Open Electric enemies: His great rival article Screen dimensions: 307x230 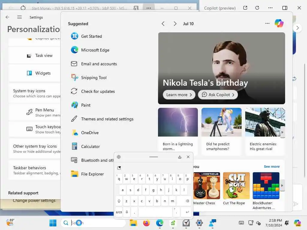265,131
